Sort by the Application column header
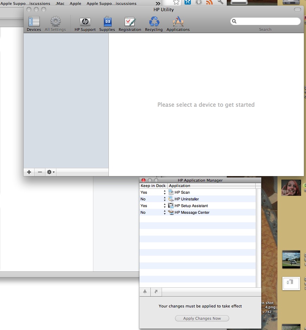This screenshot has width=306, height=330. tap(211, 186)
